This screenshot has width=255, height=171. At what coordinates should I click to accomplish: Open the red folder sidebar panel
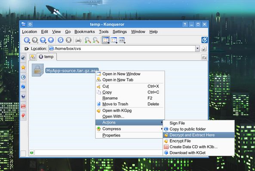click(23, 106)
